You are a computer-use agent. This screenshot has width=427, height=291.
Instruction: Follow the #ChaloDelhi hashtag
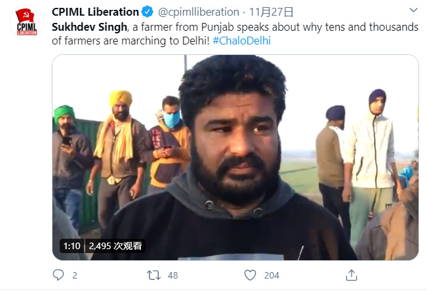[x=241, y=41]
